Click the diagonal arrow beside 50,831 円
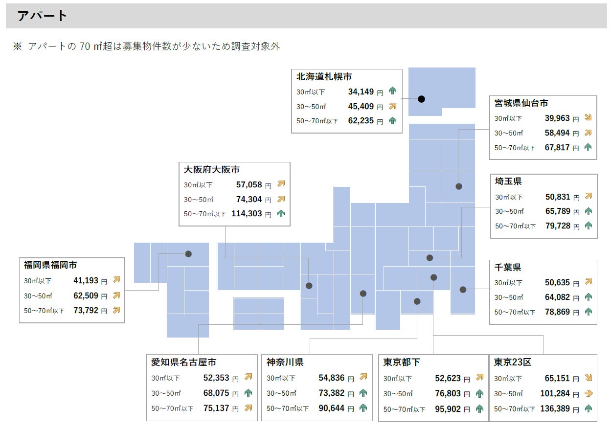The width and height of the screenshot is (611, 430). 588,197
